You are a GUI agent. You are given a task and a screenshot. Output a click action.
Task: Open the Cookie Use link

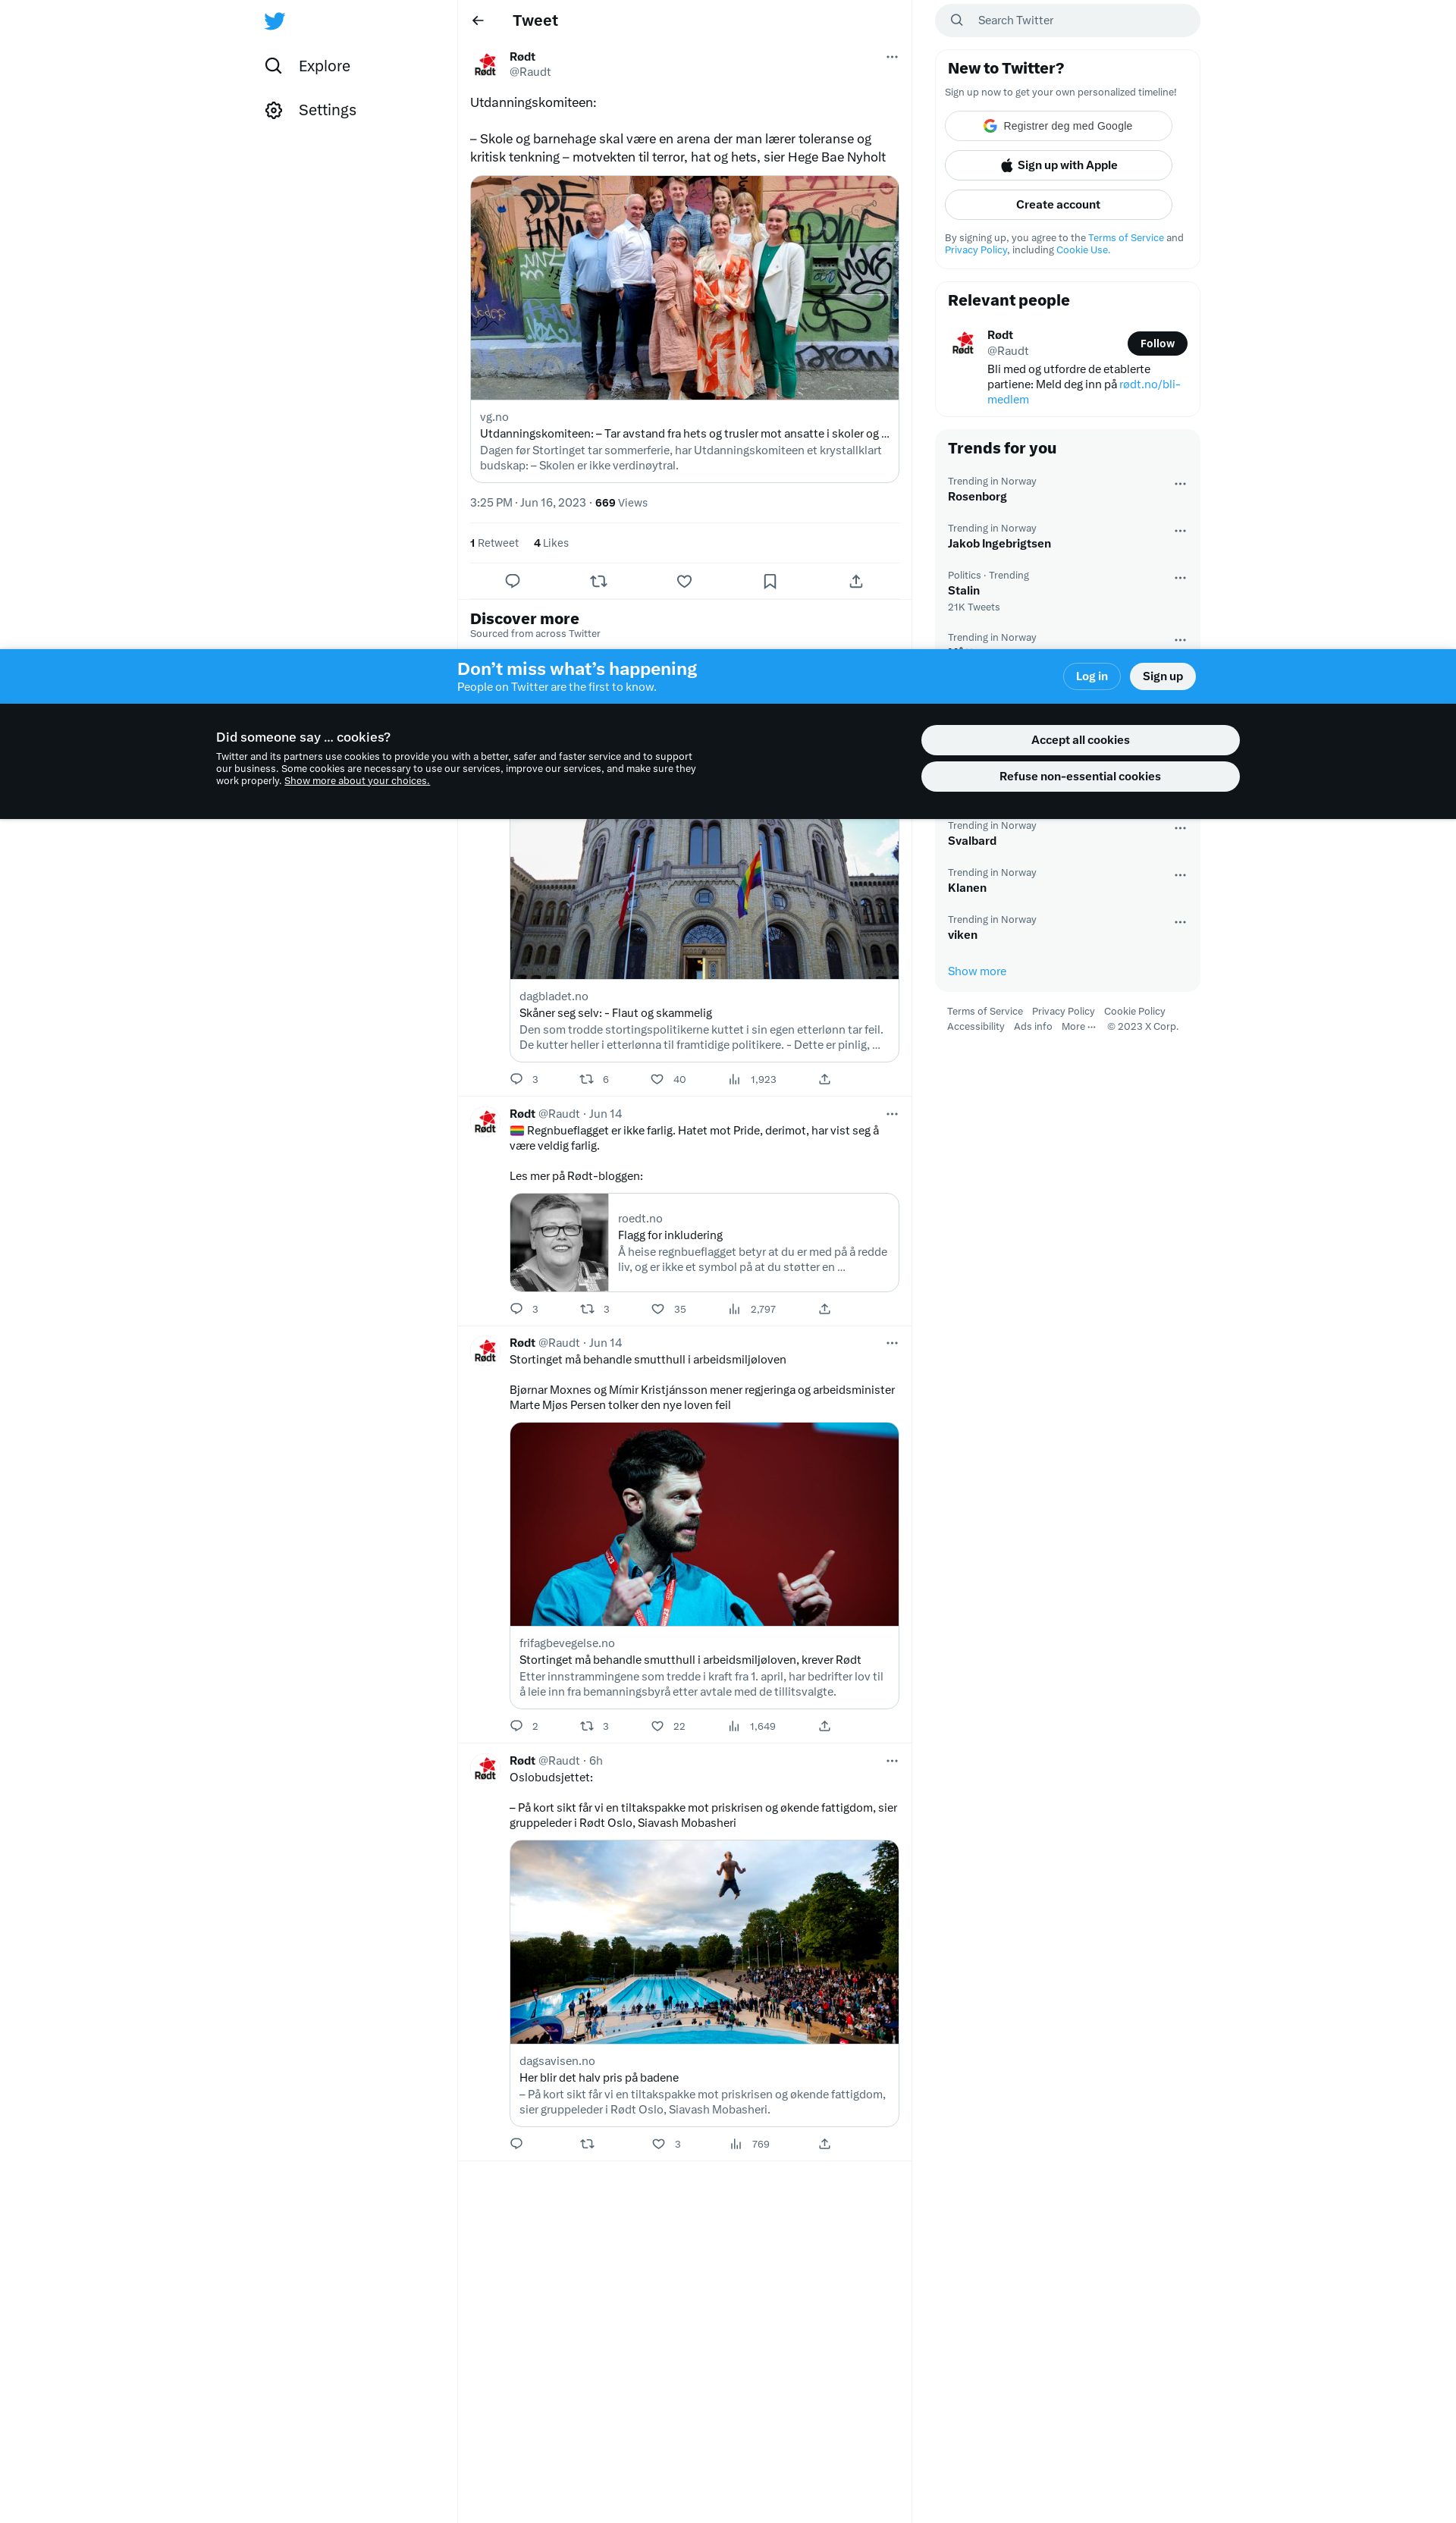[1082, 250]
